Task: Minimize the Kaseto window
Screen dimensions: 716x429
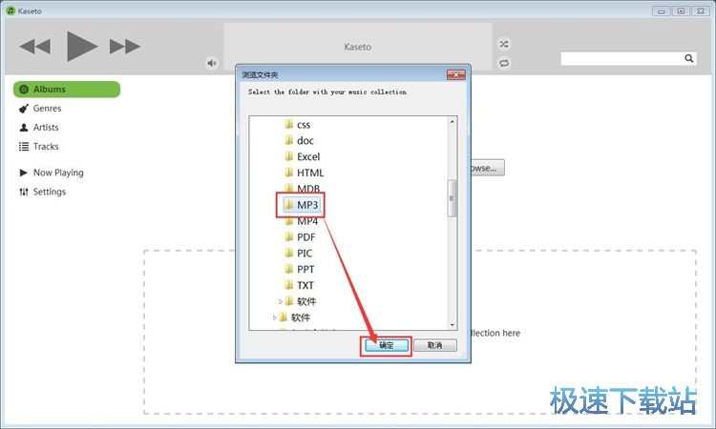Action: click(661, 10)
